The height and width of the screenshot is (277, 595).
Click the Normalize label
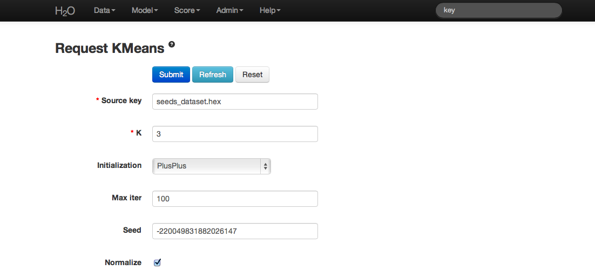click(x=123, y=262)
